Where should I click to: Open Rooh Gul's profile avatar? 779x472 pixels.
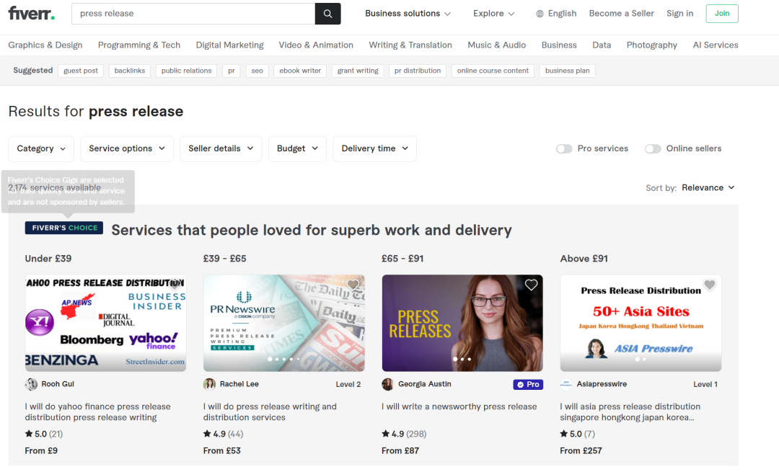coord(31,384)
